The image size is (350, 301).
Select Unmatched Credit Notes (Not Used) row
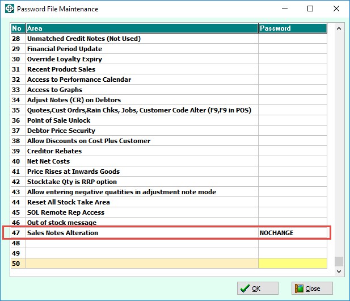click(168, 39)
